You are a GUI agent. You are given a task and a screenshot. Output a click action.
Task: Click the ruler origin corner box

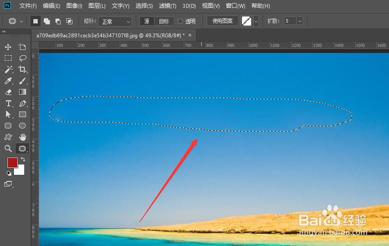[35, 45]
